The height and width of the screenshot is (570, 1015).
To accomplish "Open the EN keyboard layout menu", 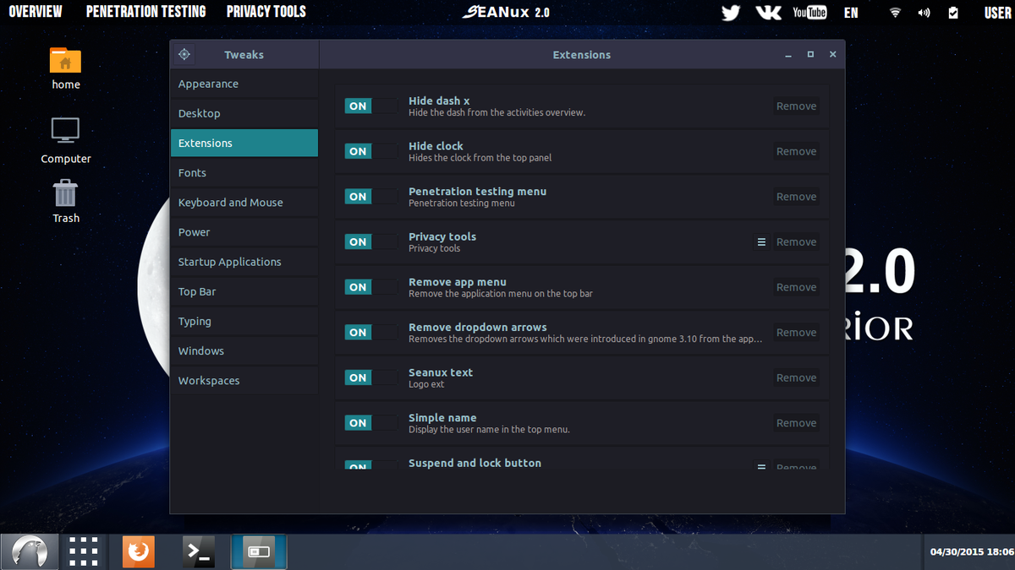I will (x=851, y=13).
